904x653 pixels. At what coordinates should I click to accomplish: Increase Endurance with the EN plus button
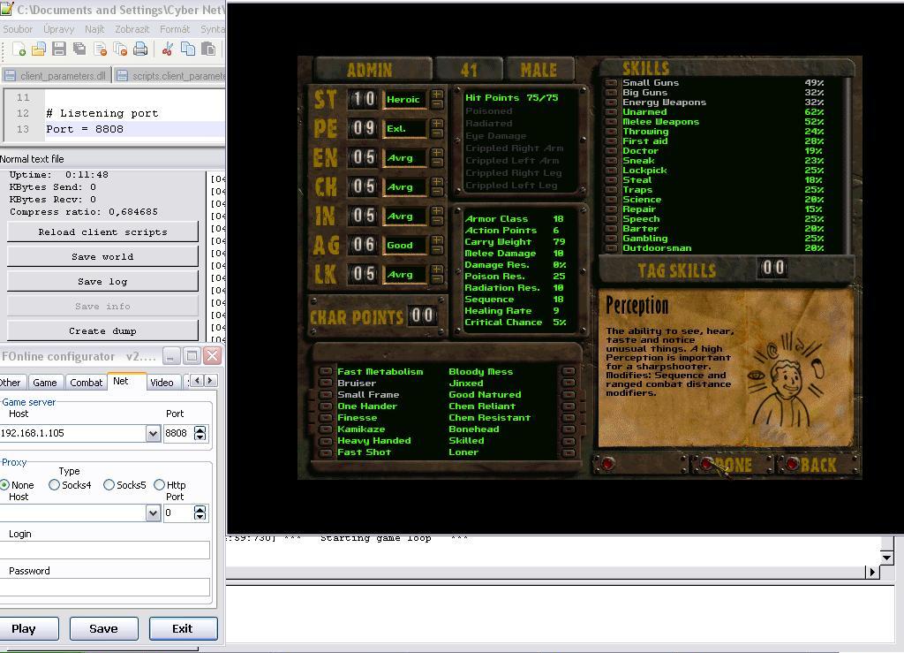437,153
